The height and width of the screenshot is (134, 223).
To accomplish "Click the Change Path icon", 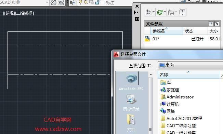I will [x=171, y=13].
